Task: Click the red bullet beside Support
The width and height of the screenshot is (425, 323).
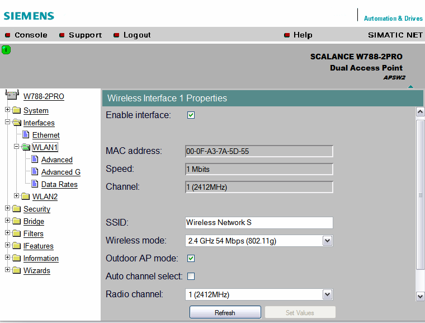Action: point(62,35)
